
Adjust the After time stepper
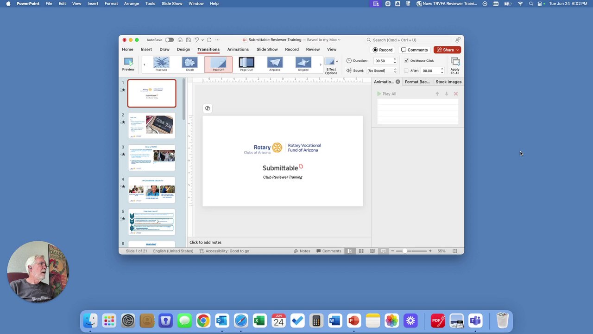tap(442, 71)
